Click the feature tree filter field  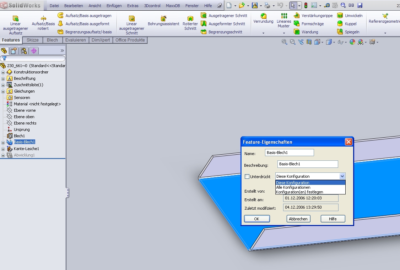point(33,58)
